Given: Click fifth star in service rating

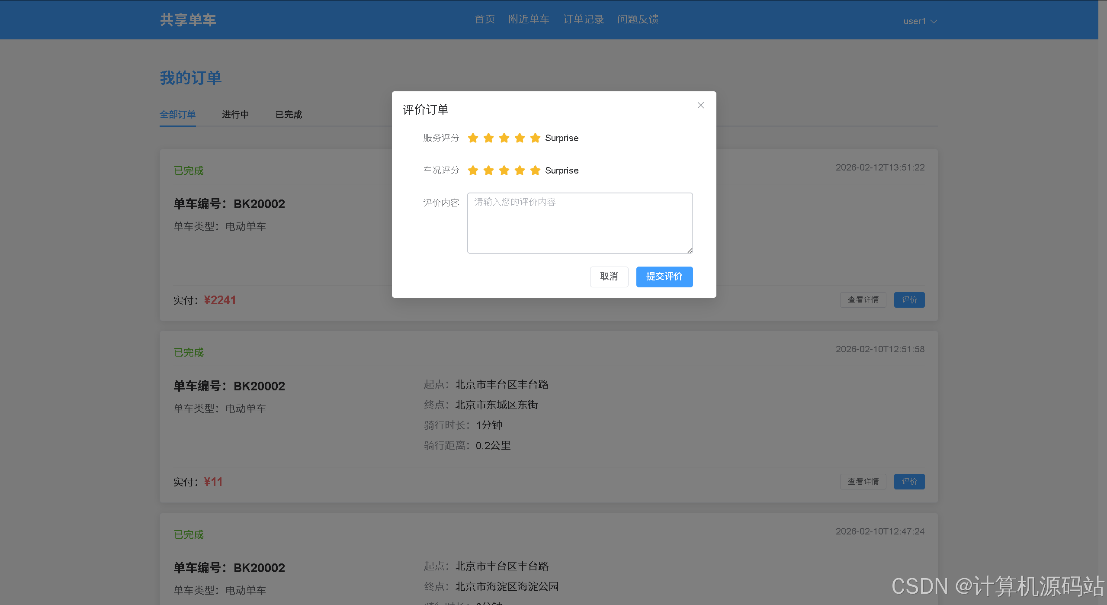Looking at the screenshot, I should pos(535,138).
